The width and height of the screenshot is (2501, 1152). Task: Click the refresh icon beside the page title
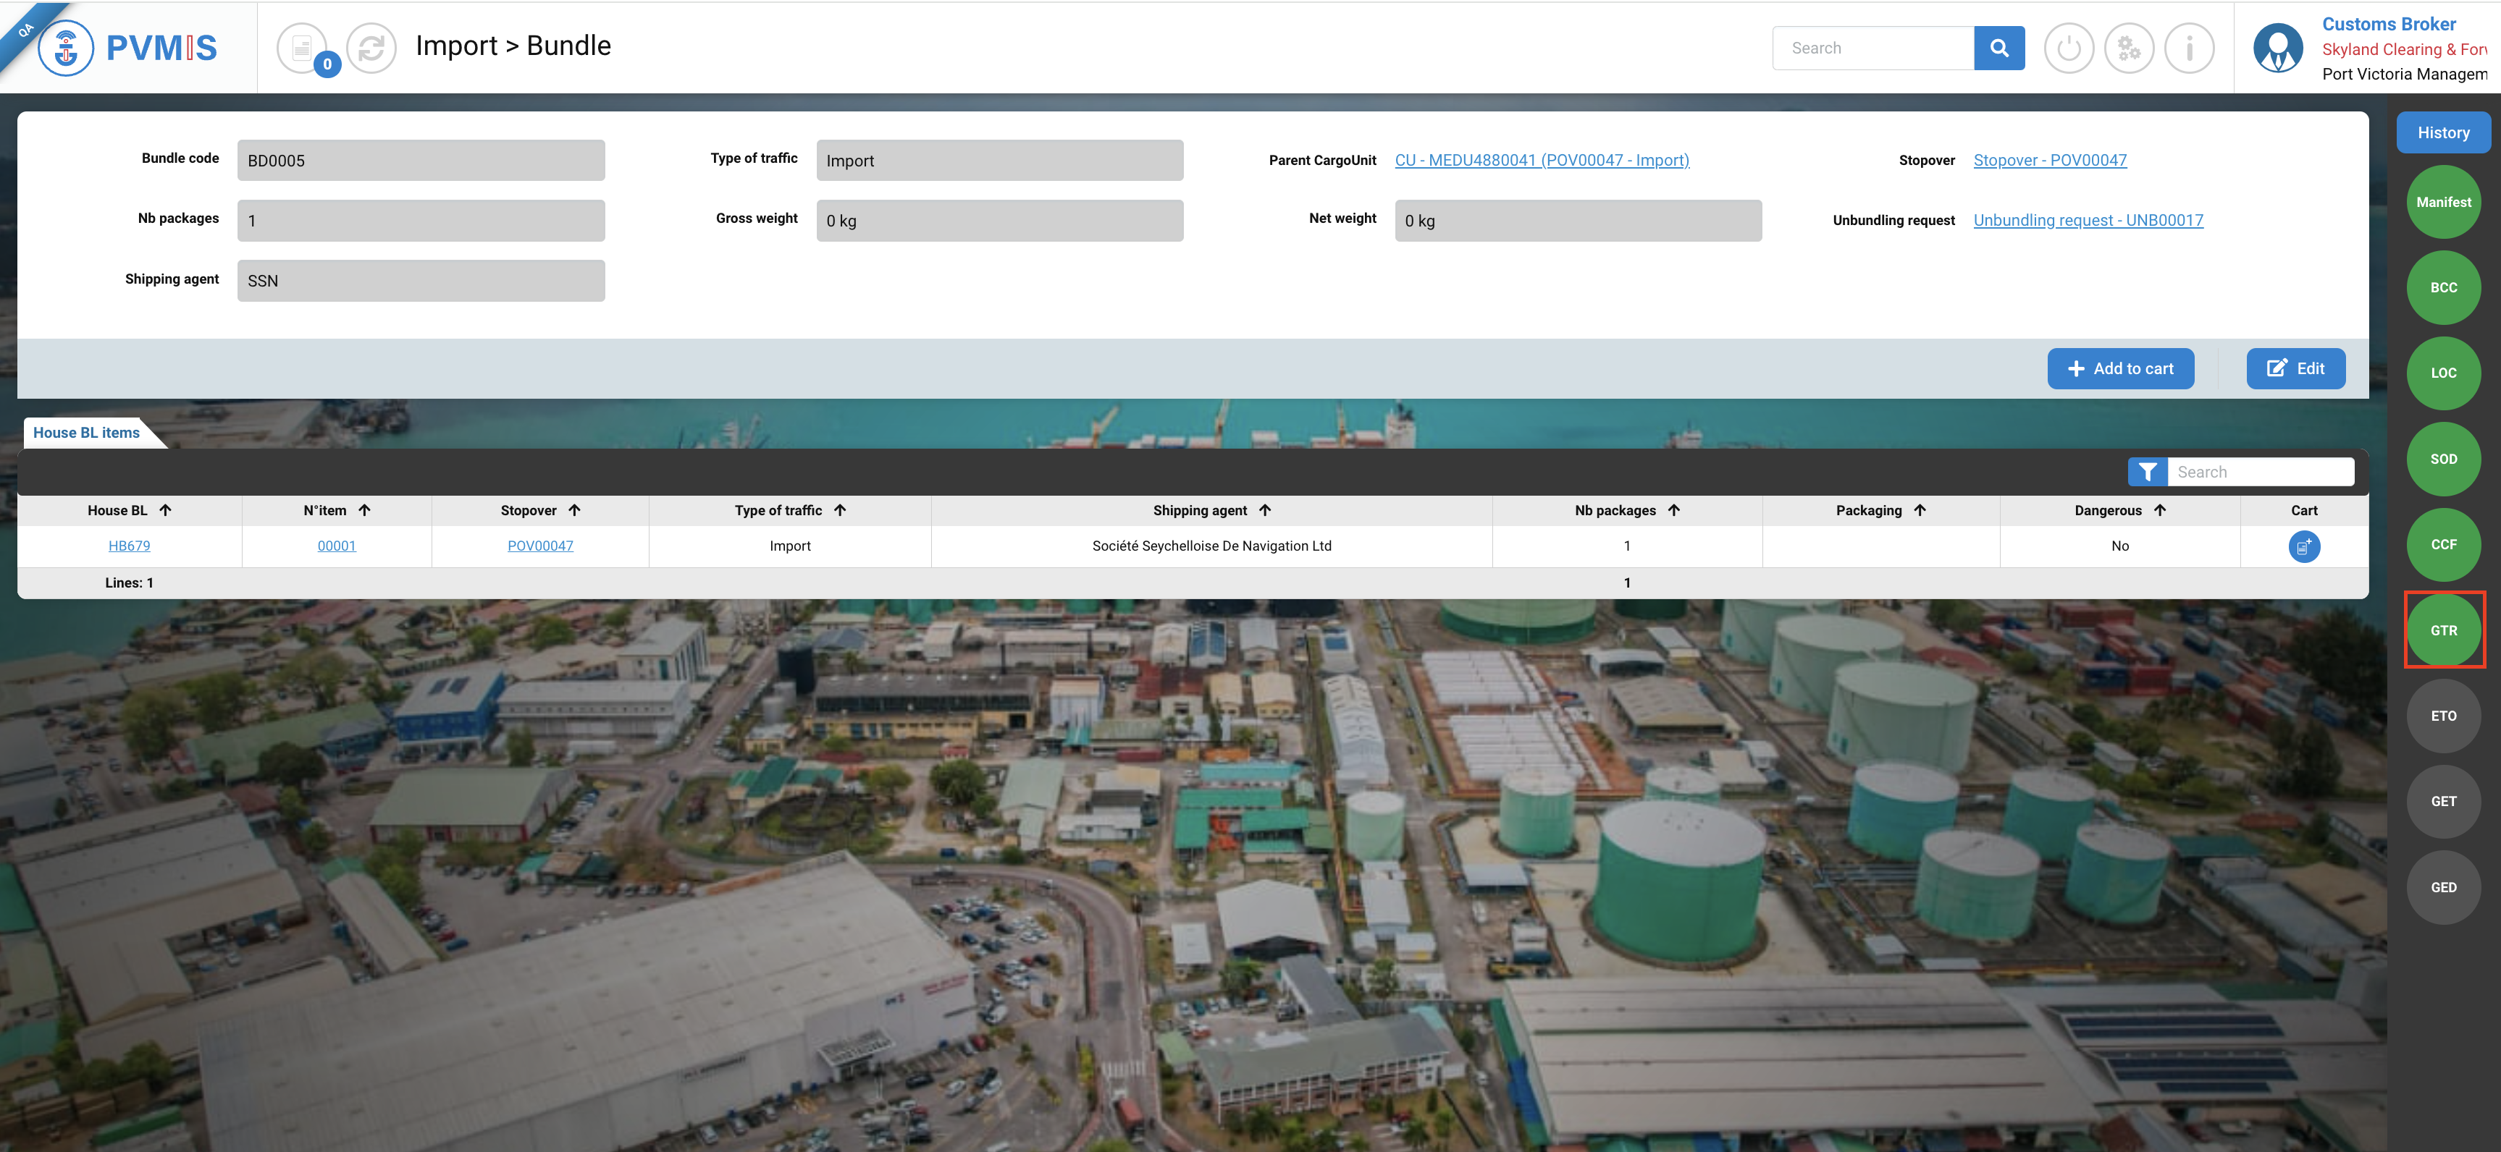372,48
